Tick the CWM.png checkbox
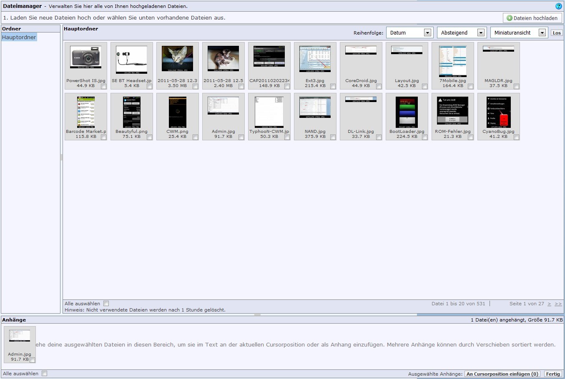This screenshot has height=379, width=565. [195, 137]
